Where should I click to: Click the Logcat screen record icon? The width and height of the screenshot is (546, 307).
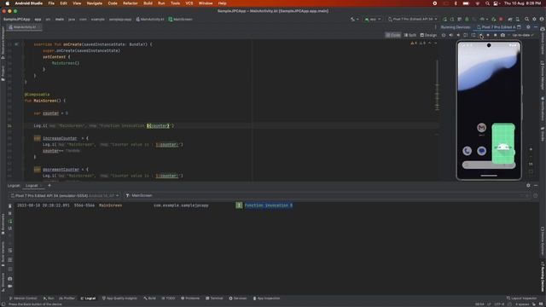9,287
